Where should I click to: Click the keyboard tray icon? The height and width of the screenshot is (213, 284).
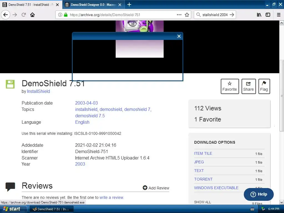pyautogui.click(x=252, y=209)
